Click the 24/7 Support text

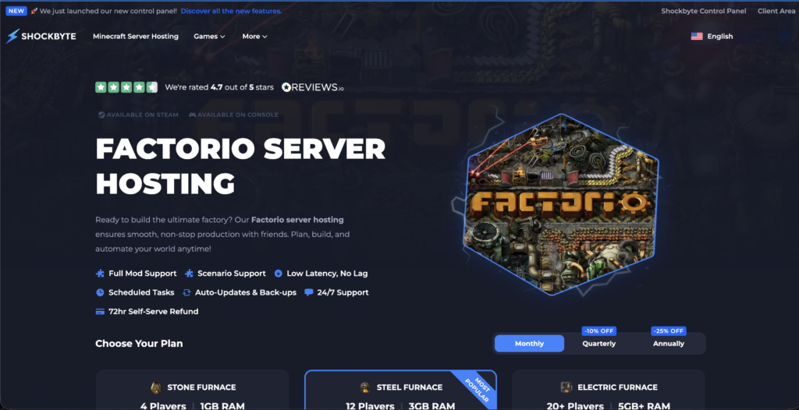click(x=343, y=293)
